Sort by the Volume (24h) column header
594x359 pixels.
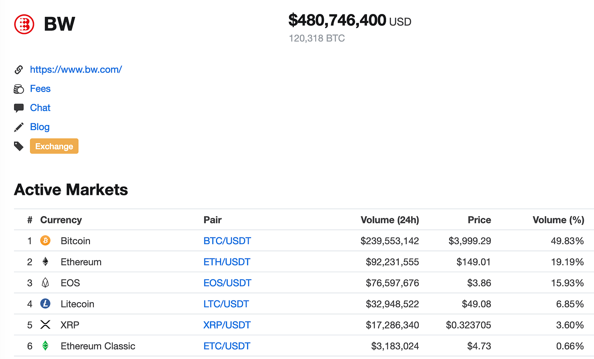390,220
